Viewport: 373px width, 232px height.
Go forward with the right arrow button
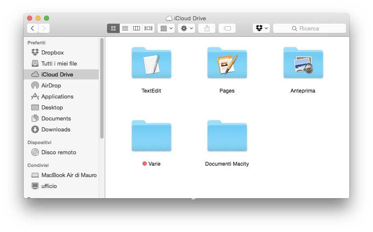tap(44, 29)
